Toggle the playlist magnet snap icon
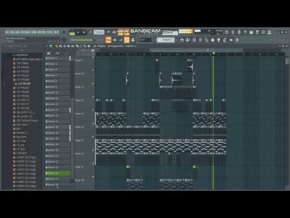Image resolution: width=290 pixels, height=218 pixels. (x=51, y=46)
